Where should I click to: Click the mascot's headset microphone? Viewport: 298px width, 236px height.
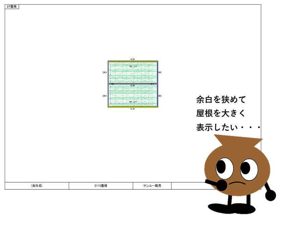221,185
